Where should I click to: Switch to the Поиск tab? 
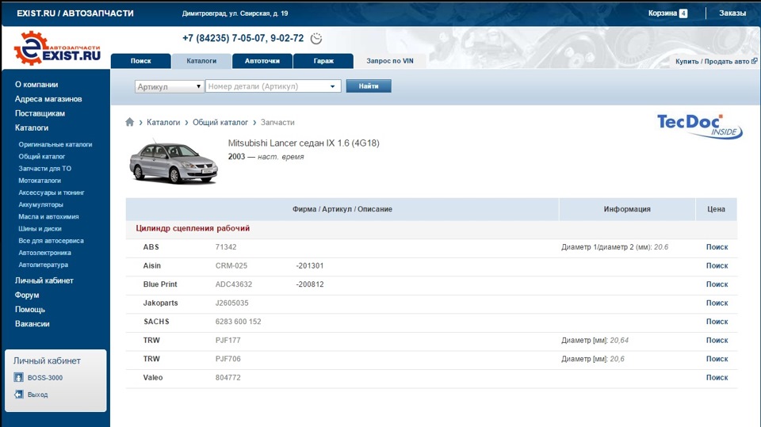pyautogui.click(x=141, y=61)
